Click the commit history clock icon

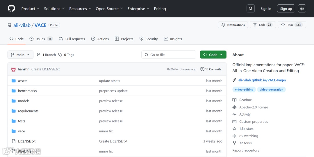(x=202, y=69)
